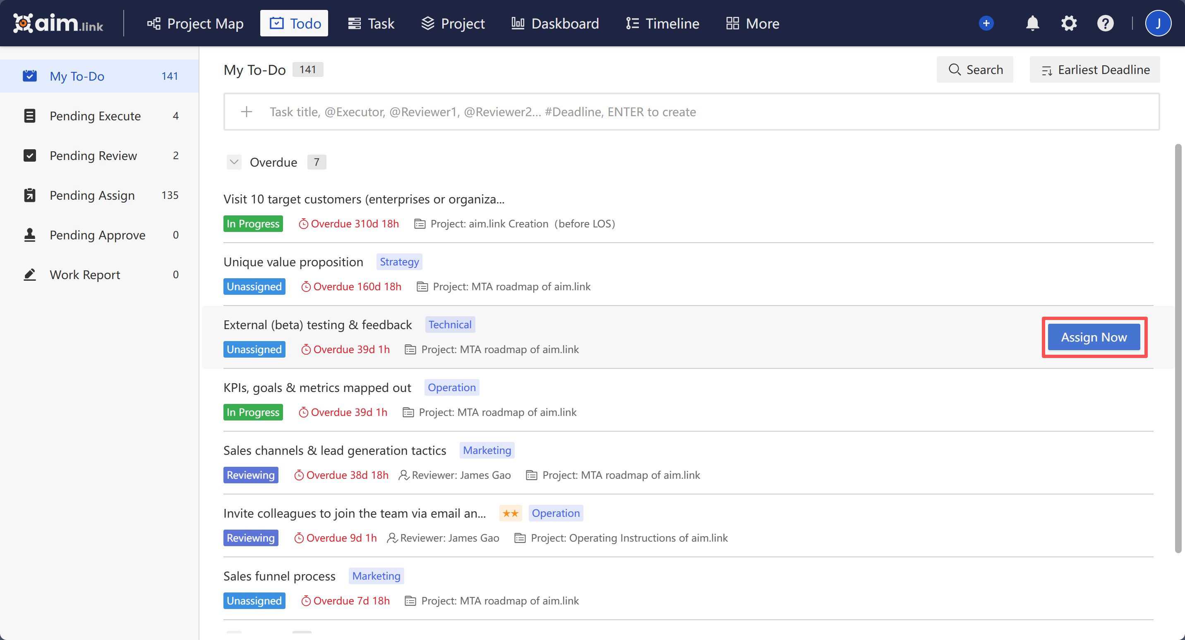
Task: Open the Work Report sidebar item
Action: [x=85, y=275]
